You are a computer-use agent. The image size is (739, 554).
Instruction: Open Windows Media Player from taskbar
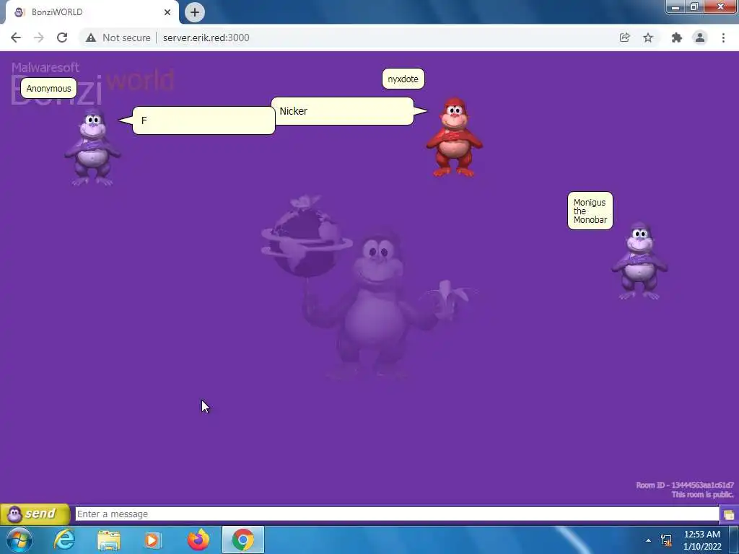(152, 540)
